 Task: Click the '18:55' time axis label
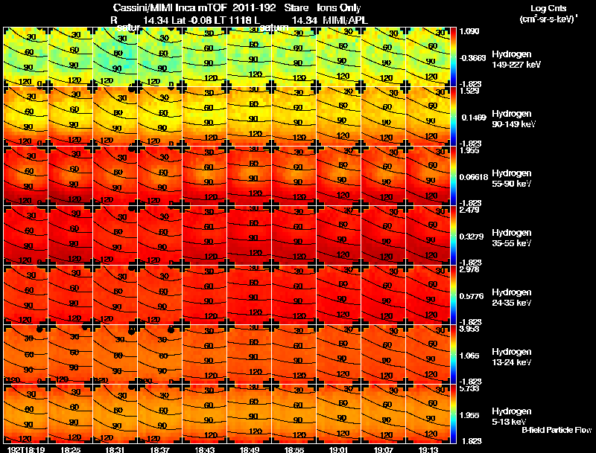[294, 449]
